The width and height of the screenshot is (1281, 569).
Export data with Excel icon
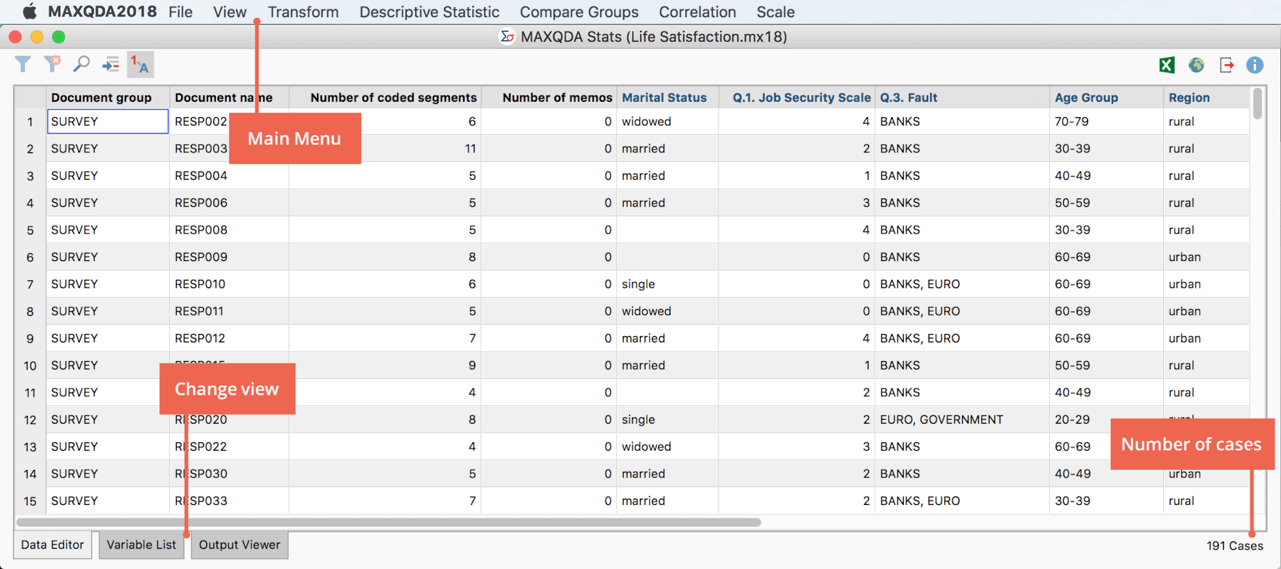coord(1167,65)
